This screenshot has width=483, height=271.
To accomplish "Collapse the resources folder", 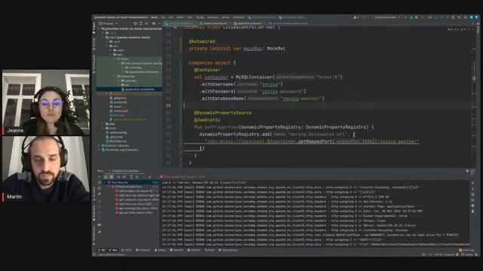I will point(115,76).
